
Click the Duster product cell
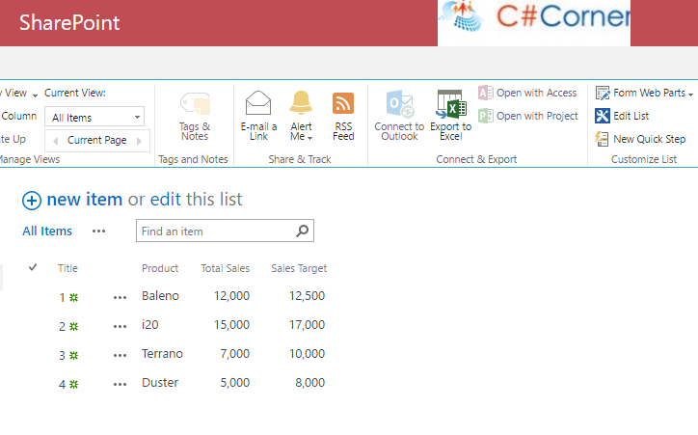click(160, 383)
